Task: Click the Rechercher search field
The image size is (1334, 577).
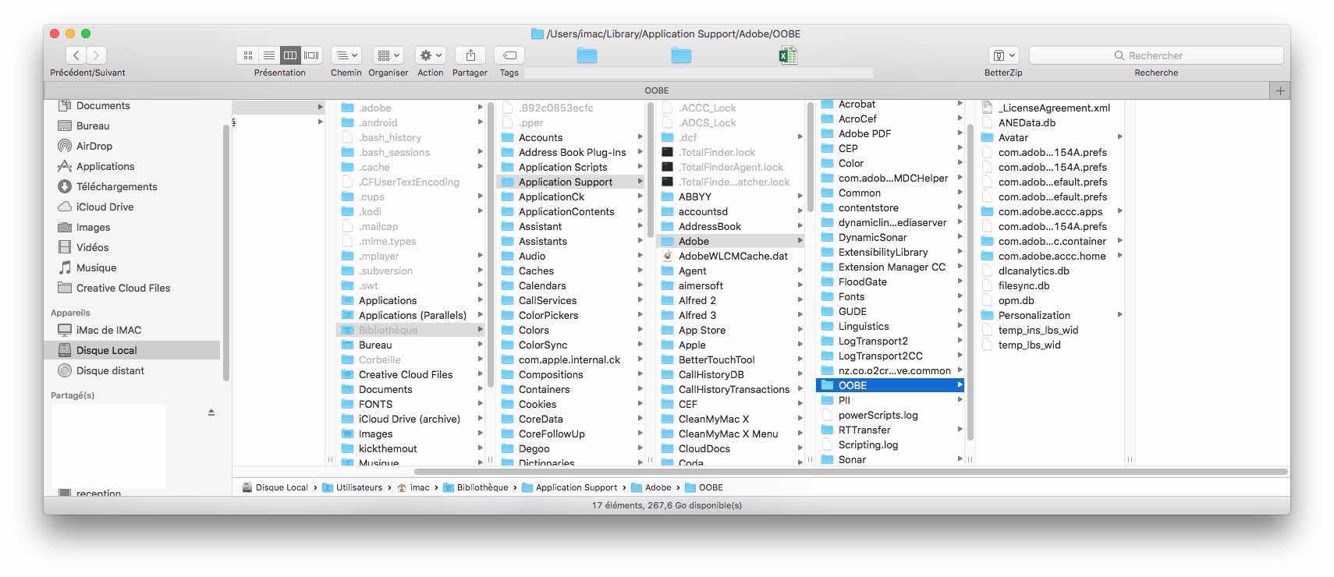Action: coord(1156,55)
